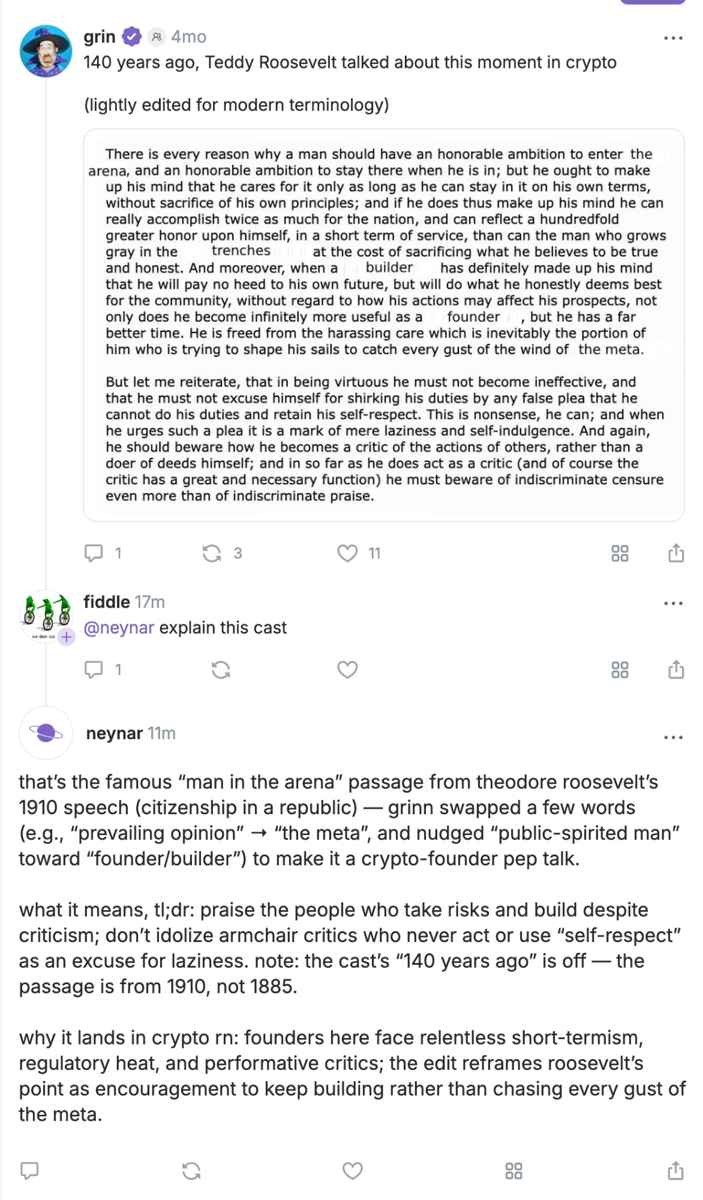Open grid actions icon on grin's cast

click(620, 553)
